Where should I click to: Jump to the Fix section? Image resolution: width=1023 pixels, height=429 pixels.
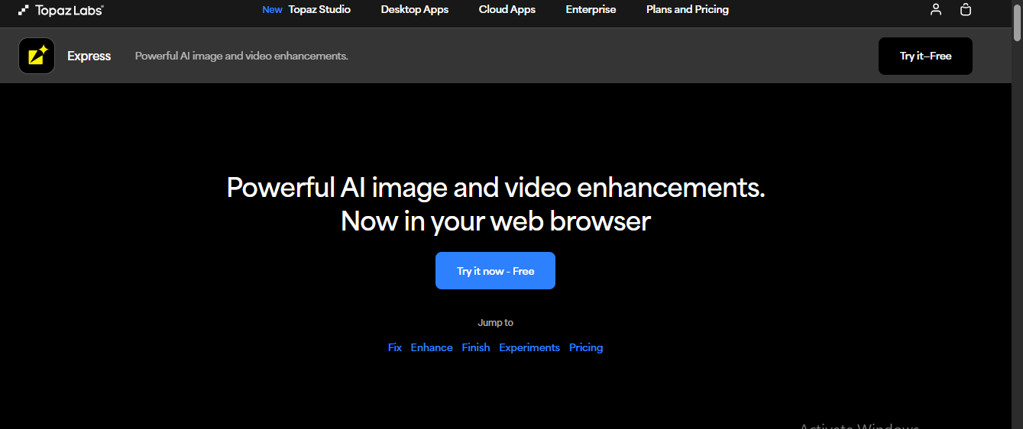click(394, 347)
